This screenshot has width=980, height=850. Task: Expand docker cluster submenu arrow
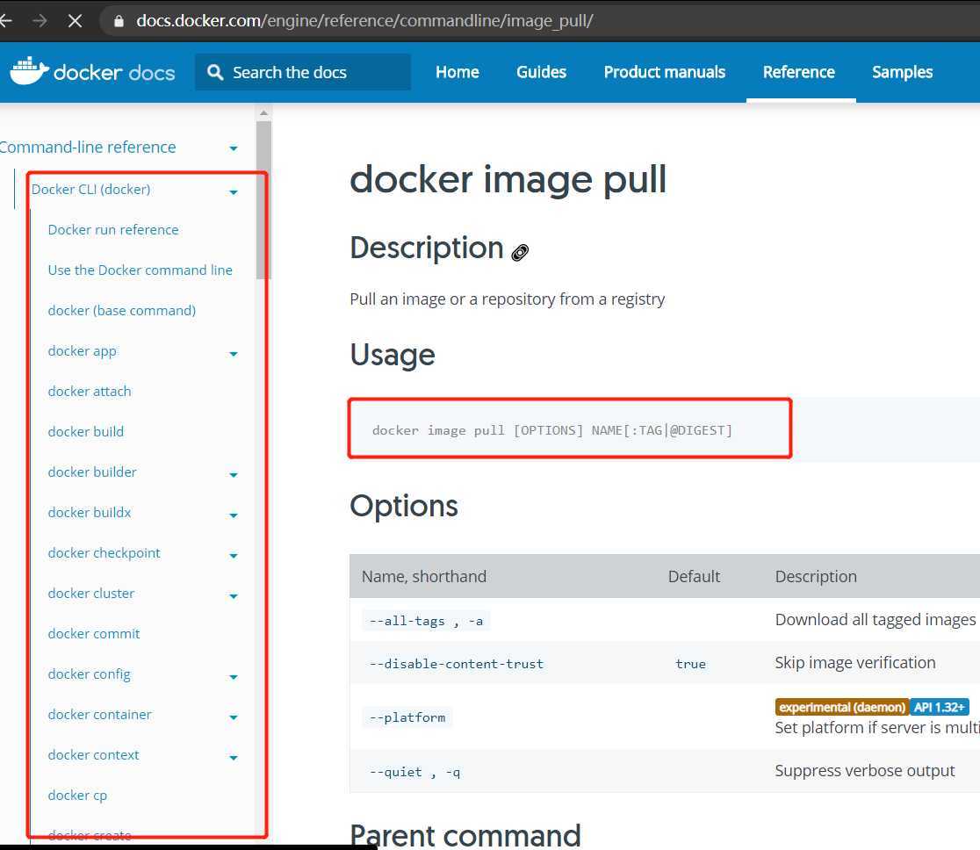point(233,596)
